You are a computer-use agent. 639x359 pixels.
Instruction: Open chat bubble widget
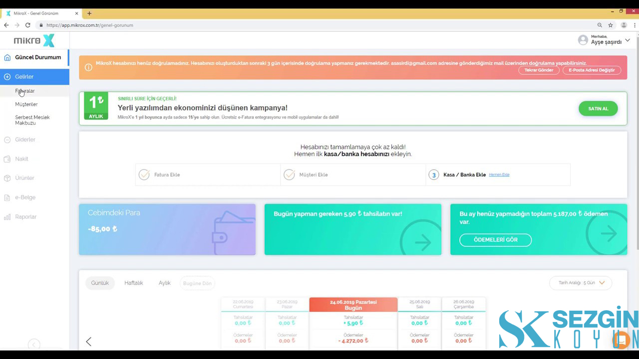[622, 341]
